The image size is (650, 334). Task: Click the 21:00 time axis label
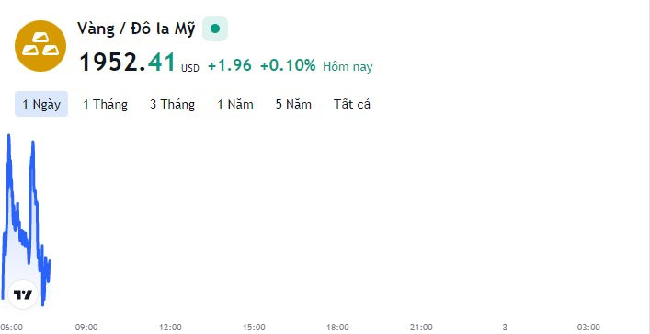tap(421, 328)
